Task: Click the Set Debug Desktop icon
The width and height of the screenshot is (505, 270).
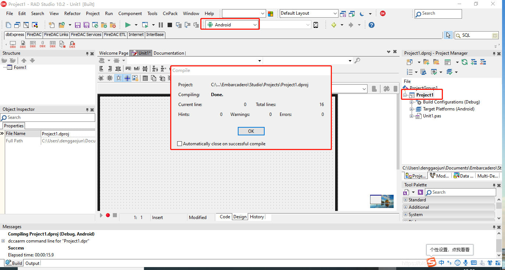Action: pos(352,14)
